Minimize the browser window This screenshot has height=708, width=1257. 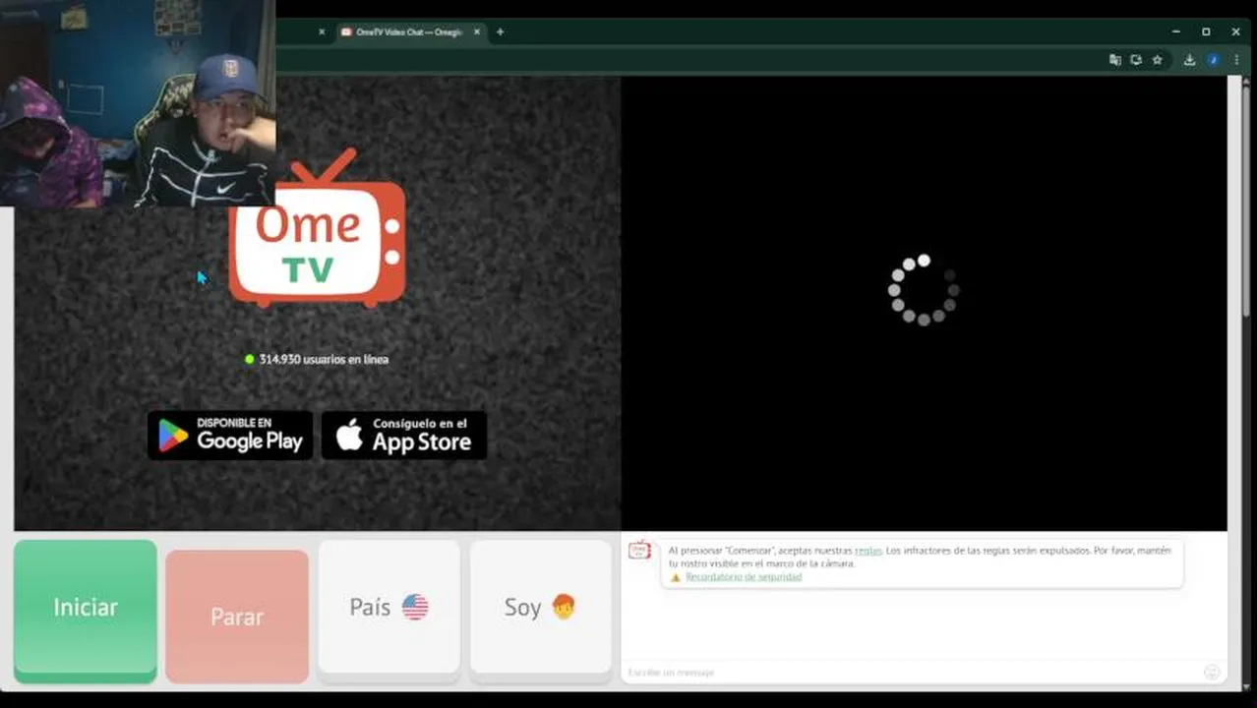[x=1175, y=32]
